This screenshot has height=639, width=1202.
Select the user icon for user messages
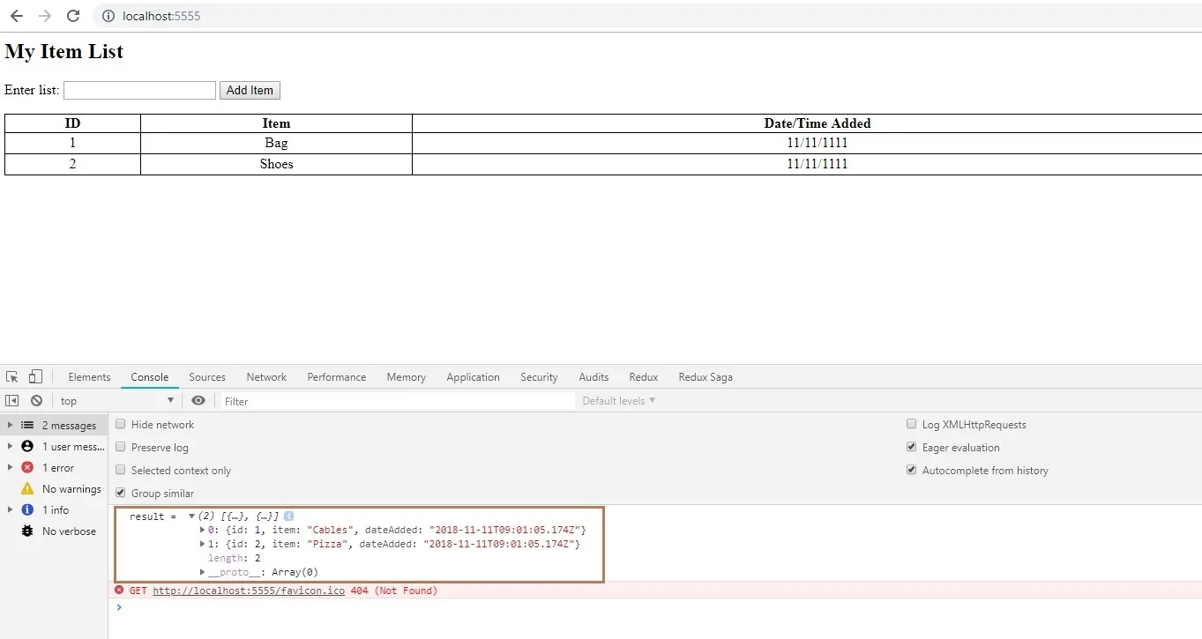(27, 446)
